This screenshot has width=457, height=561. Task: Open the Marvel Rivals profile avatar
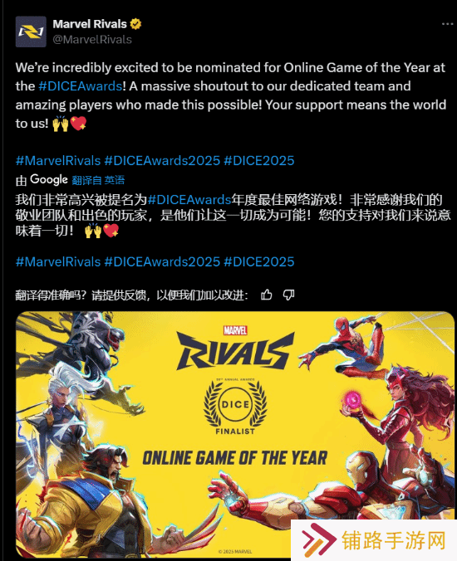click(31, 32)
